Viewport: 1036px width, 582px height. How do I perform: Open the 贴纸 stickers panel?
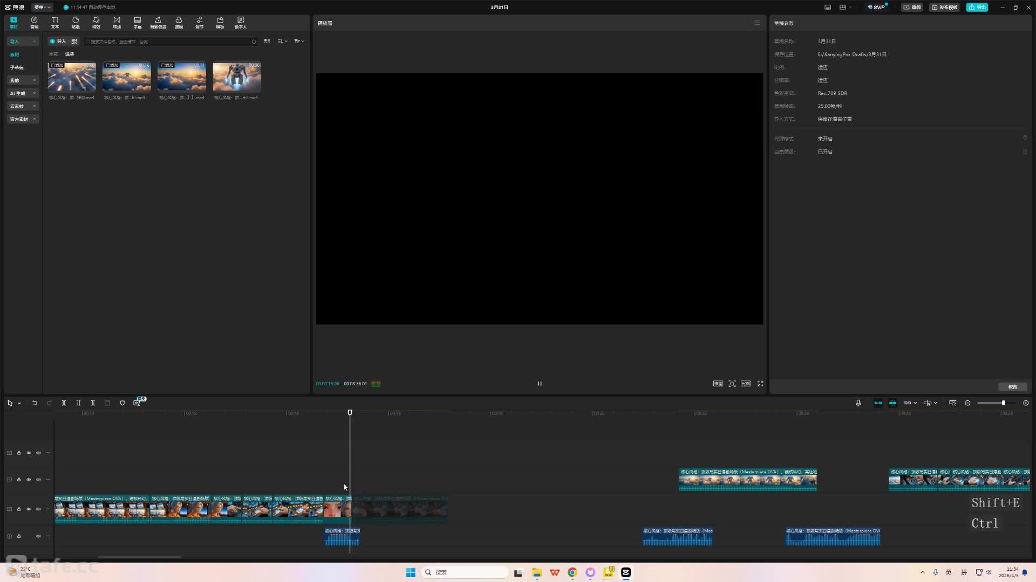pos(76,22)
